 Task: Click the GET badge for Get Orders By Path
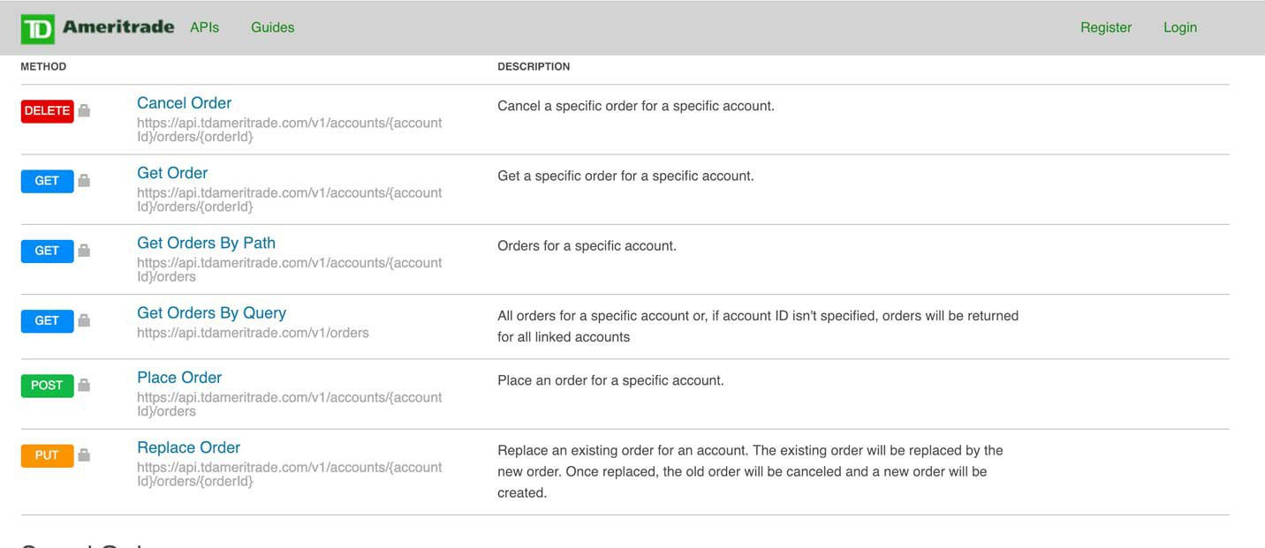[47, 251]
